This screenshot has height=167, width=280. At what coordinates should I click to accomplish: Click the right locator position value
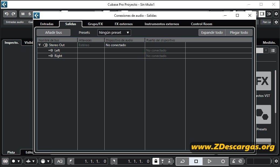(x=134, y=161)
